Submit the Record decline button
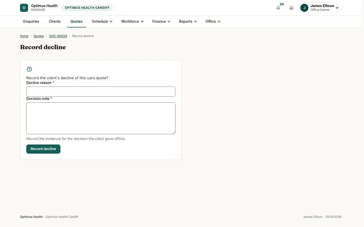The height and width of the screenshot is (227, 364). pyautogui.click(x=43, y=149)
